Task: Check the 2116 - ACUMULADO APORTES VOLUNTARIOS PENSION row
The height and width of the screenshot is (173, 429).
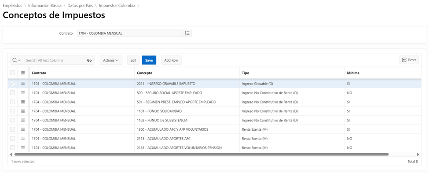Action: click(13, 147)
